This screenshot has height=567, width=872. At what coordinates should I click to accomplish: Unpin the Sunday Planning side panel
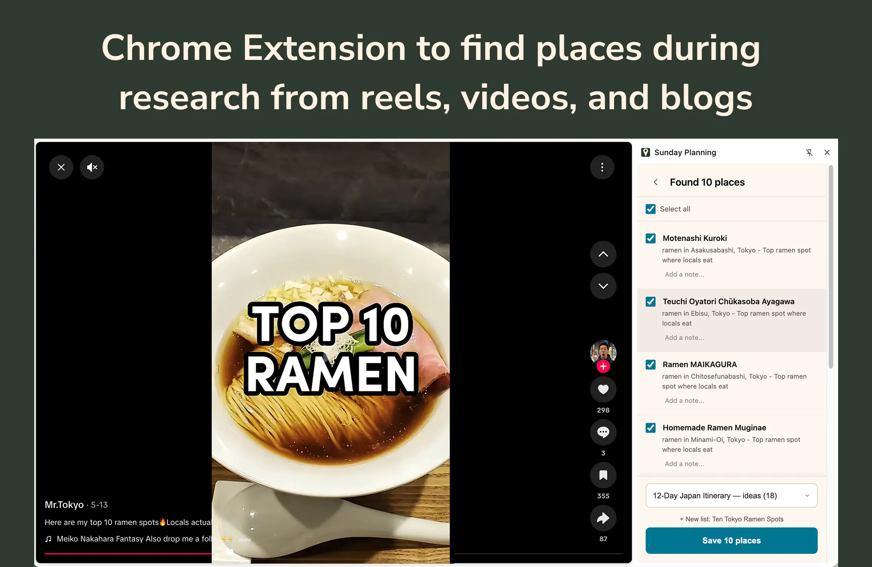809,152
